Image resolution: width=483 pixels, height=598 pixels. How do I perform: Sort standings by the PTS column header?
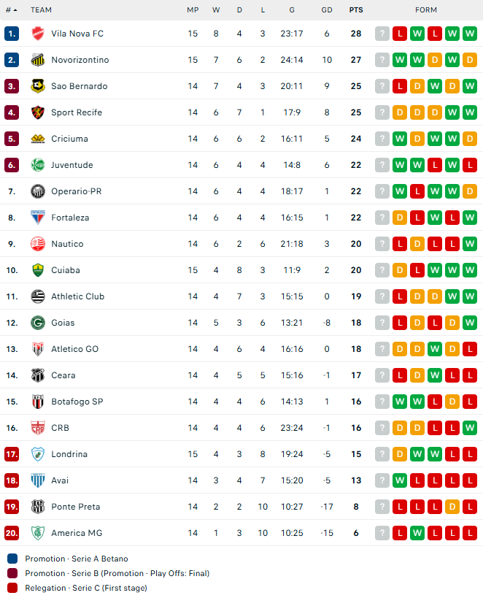pyautogui.click(x=356, y=10)
